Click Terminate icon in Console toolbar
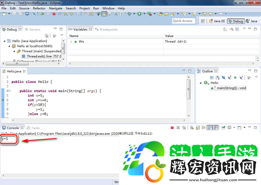The width and height of the screenshot is (261, 185). pyautogui.click(x=172, y=128)
